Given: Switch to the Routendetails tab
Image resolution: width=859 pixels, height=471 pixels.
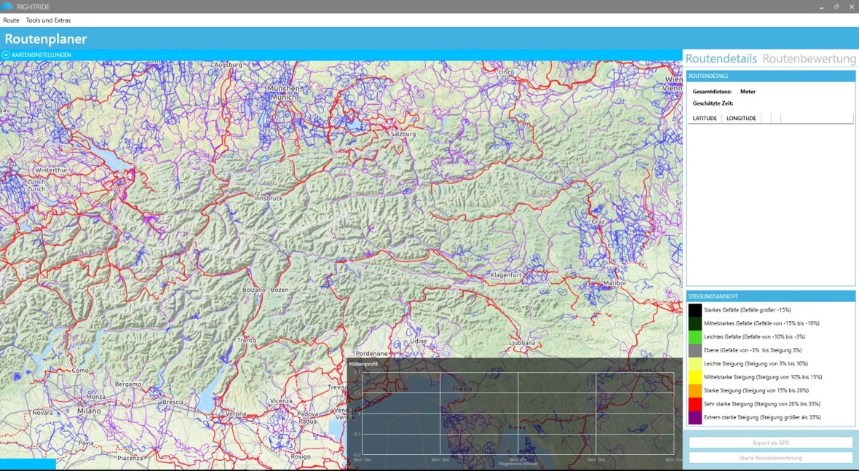Looking at the screenshot, I should 721,58.
